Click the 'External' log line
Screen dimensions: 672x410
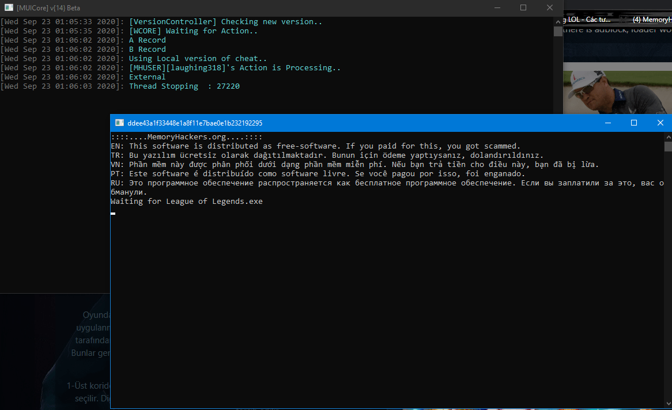147,77
